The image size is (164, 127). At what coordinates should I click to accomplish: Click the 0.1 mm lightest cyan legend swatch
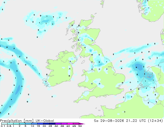[4, 124]
